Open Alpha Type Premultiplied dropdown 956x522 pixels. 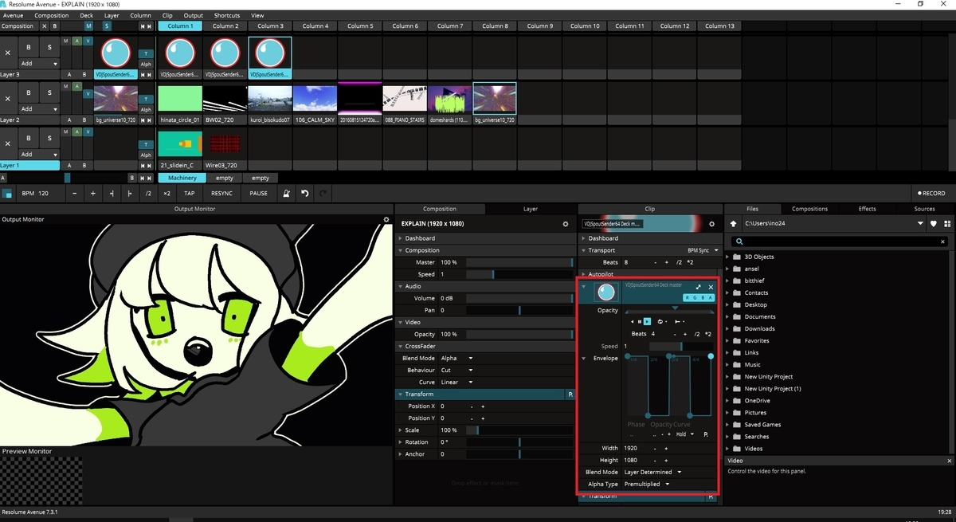pyautogui.click(x=646, y=484)
